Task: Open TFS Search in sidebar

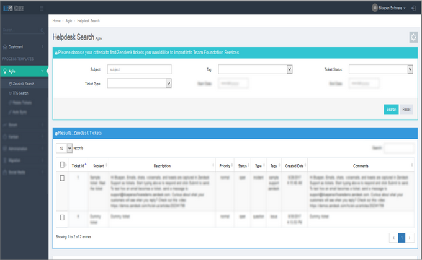Action: point(20,93)
